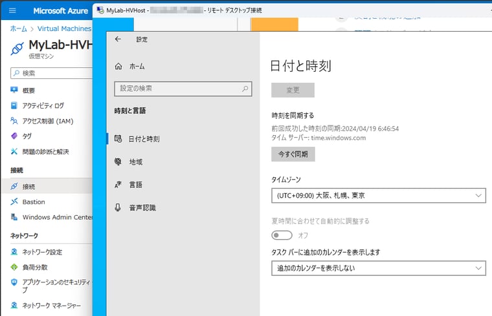The height and width of the screenshot is (316, 492).
Task: Click the 接続 plug icon in Azure menu
Action: click(14, 186)
